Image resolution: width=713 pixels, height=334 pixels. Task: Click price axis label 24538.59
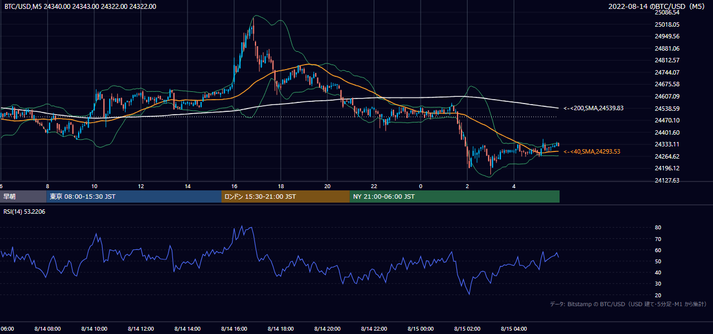point(667,109)
